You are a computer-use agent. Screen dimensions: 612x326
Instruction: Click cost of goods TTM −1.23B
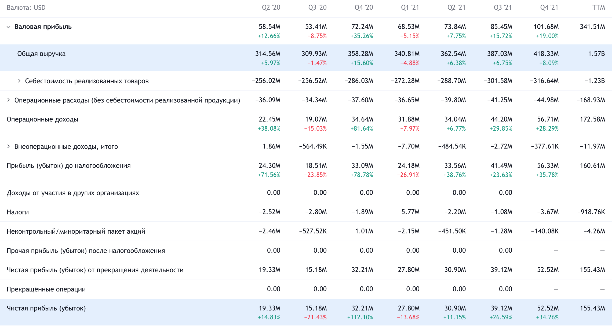click(595, 81)
